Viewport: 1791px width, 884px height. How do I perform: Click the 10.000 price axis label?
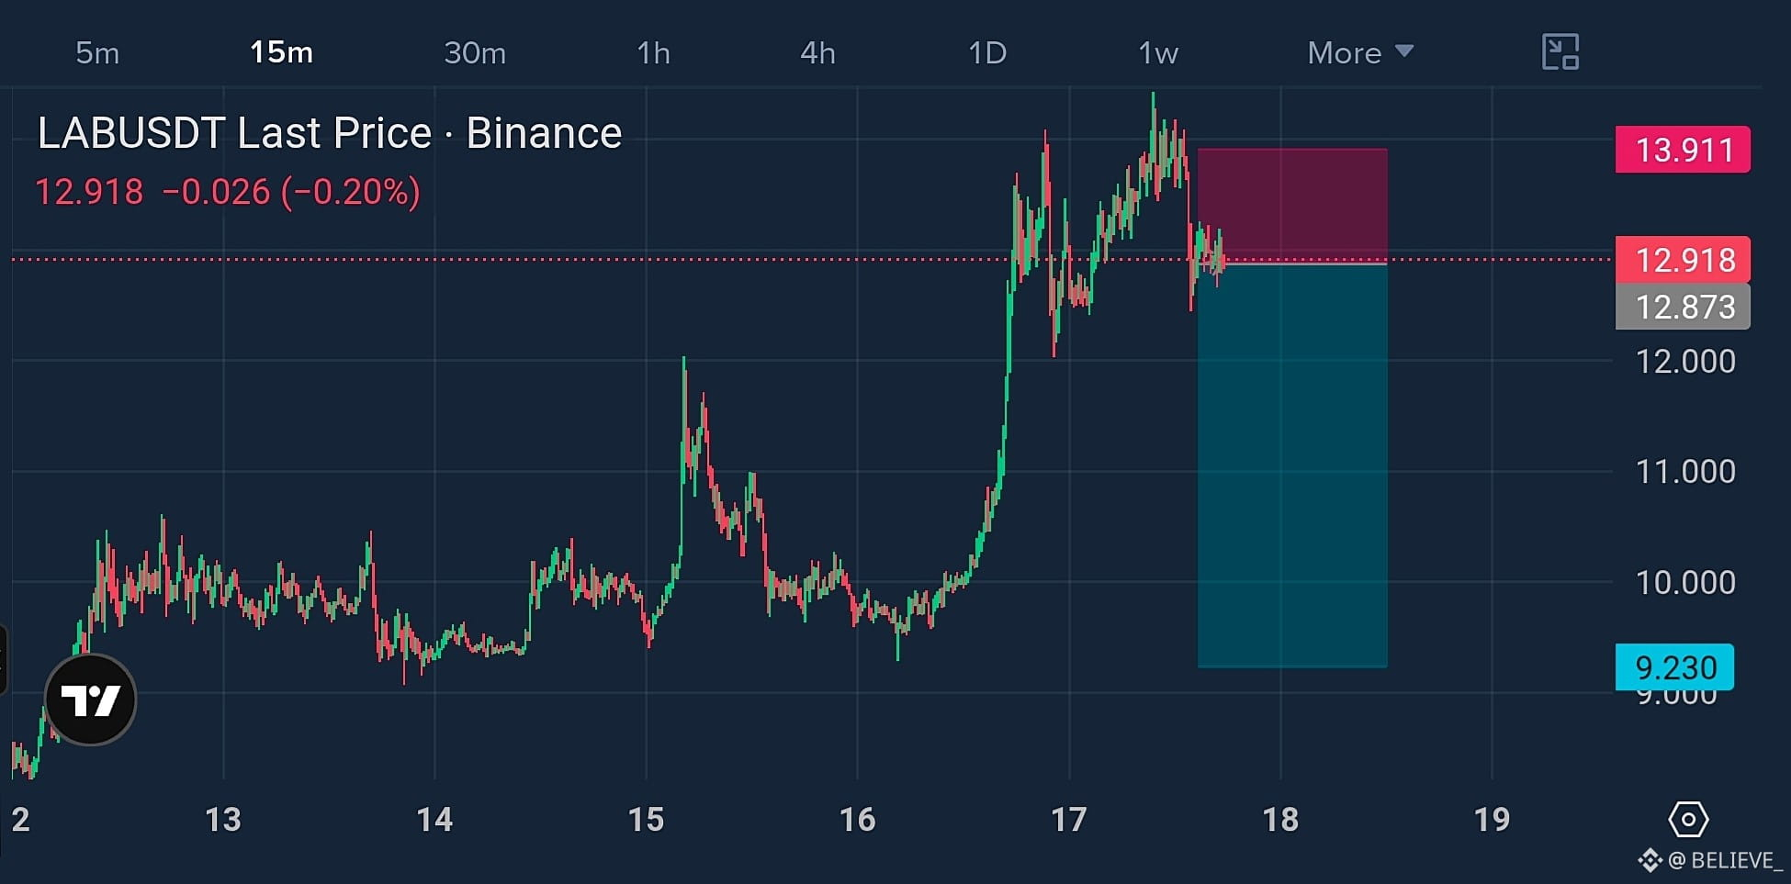[x=1685, y=583]
